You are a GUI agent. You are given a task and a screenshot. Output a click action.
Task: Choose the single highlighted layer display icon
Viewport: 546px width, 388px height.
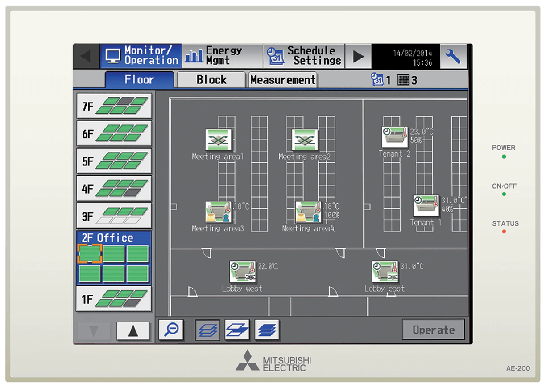(x=237, y=330)
